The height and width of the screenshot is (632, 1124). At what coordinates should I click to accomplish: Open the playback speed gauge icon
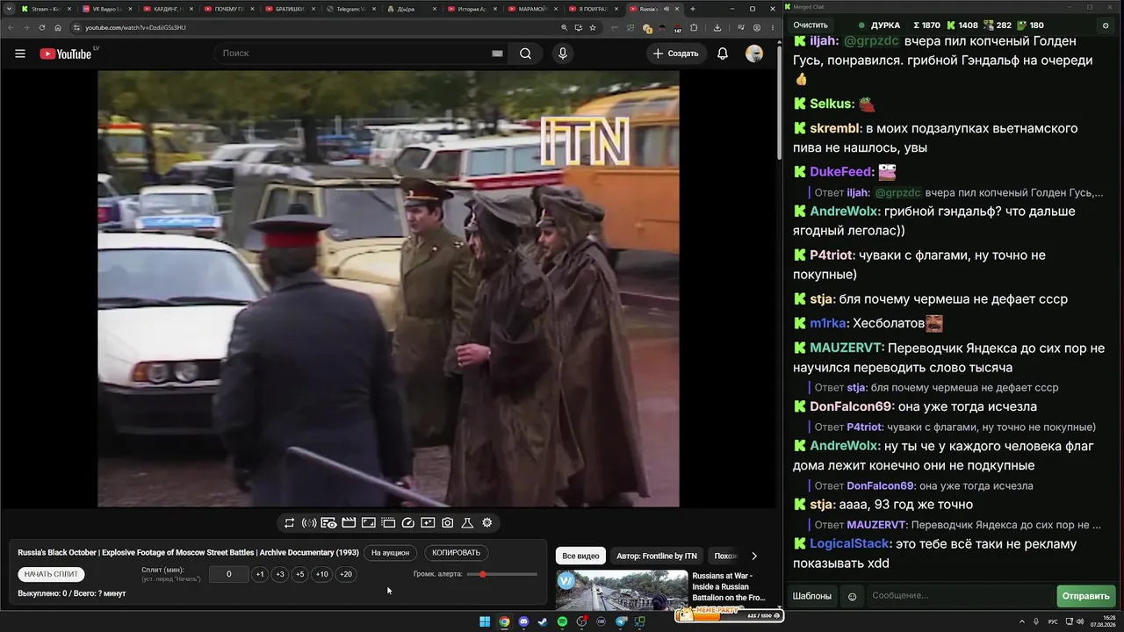coord(407,522)
